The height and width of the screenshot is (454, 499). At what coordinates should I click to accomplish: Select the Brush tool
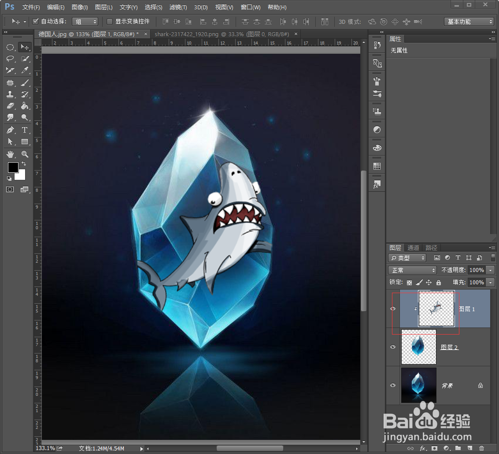25,83
